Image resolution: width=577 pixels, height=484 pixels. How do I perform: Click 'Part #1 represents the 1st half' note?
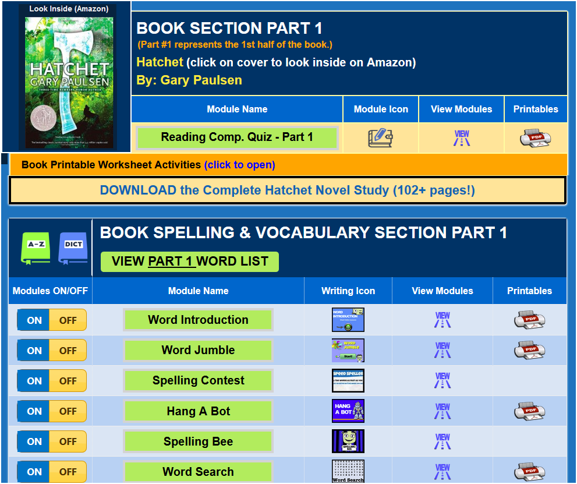coord(235,44)
